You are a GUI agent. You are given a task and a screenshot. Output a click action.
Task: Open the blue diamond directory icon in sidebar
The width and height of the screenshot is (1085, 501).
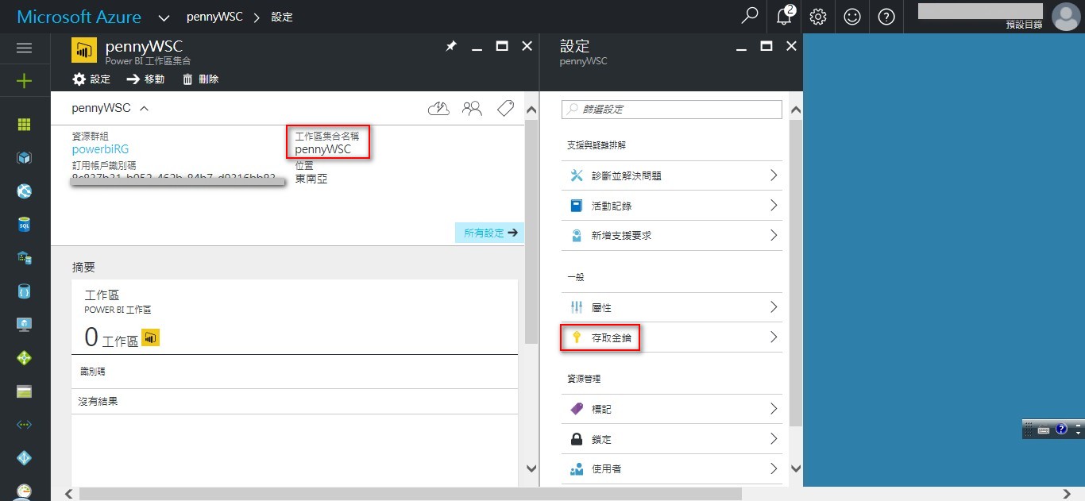pos(24,458)
